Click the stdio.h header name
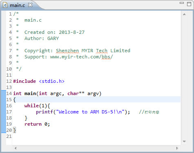This screenshot has width=194, height=153. pyautogui.click(x=51, y=81)
